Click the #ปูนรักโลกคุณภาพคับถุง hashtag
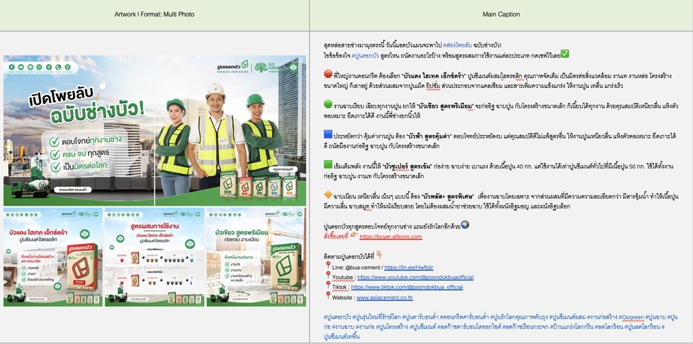This screenshot has width=693, height=344. point(519,317)
